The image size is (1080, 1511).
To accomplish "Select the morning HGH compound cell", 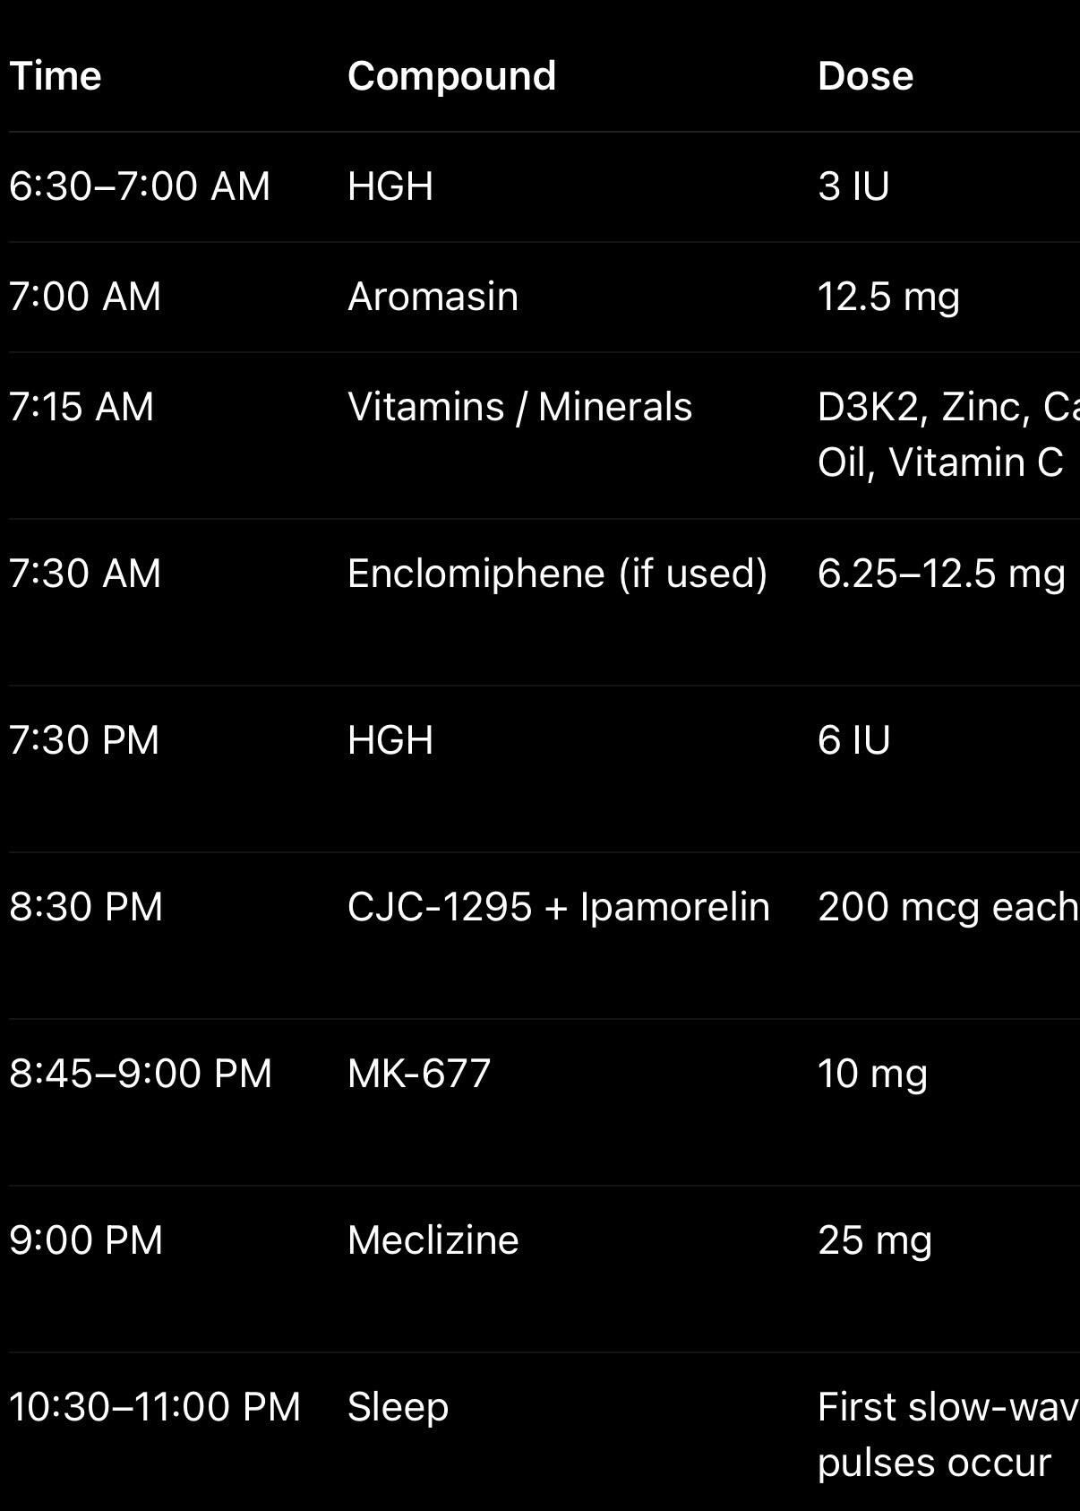I will click(390, 186).
